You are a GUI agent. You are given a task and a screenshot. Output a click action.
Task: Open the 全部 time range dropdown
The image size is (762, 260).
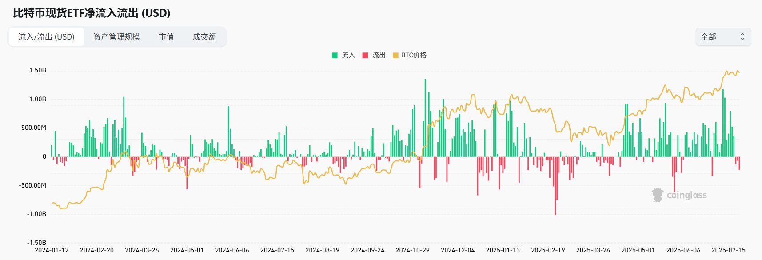722,37
